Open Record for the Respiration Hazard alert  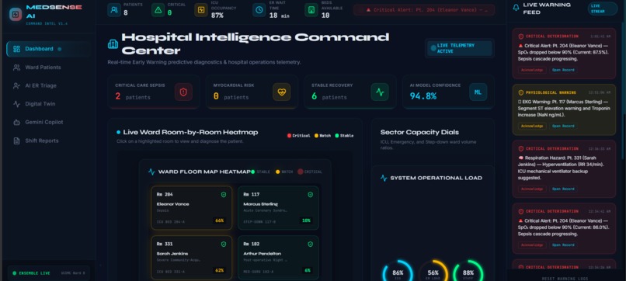point(563,189)
